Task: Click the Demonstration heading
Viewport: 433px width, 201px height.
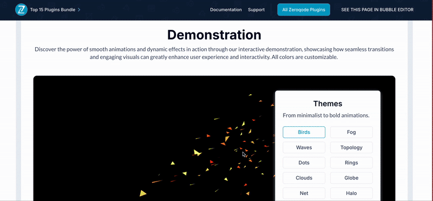Action: [214, 35]
